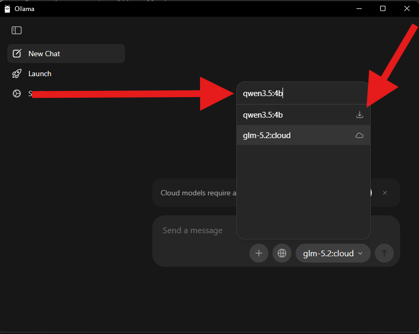419x334 pixels.
Task: Close the Ollama window
Action: click(x=407, y=8)
